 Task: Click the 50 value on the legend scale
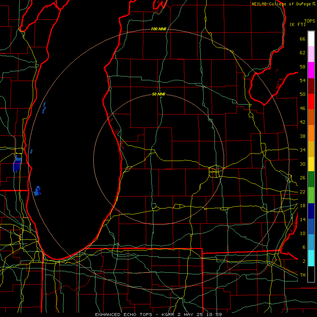303,94
